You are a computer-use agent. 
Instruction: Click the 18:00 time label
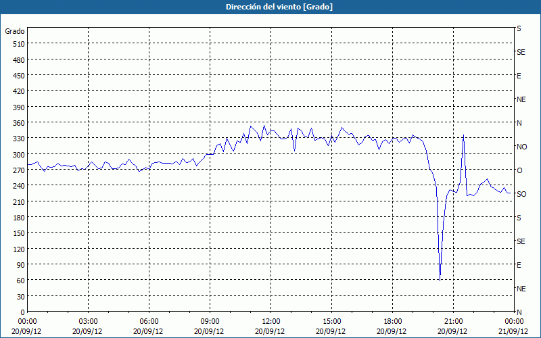tap(392, 322)
